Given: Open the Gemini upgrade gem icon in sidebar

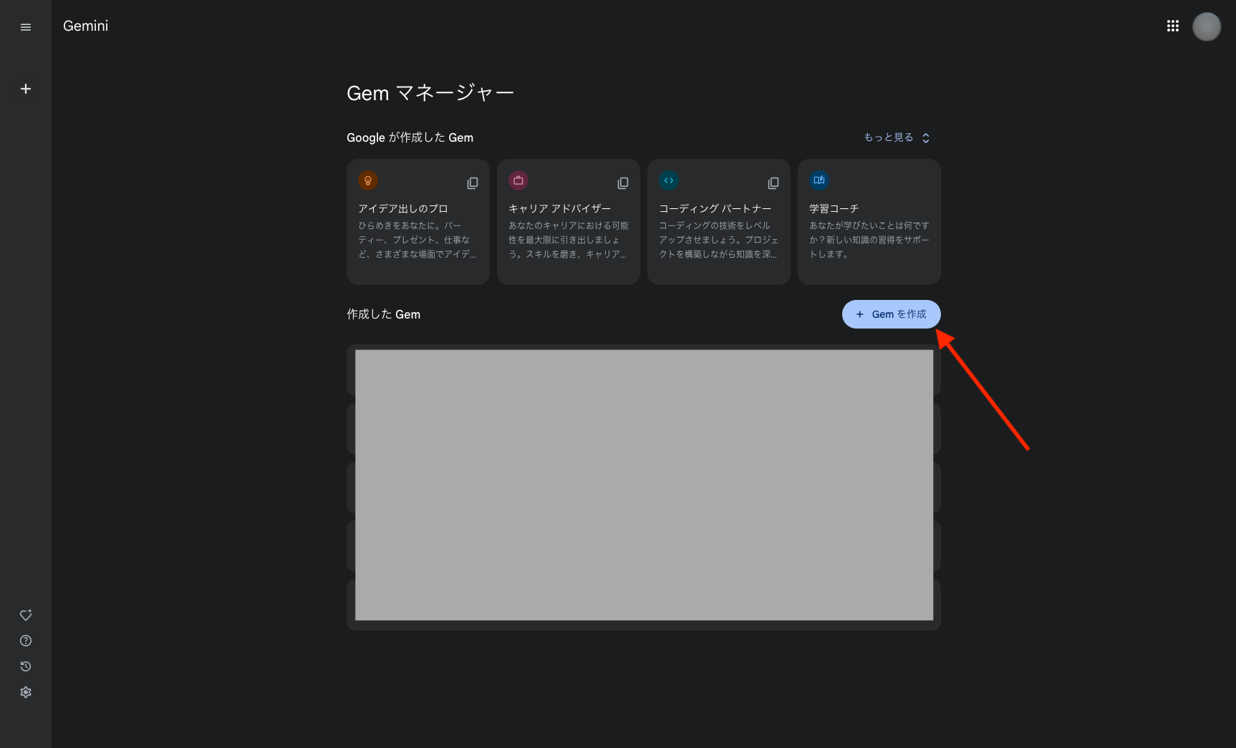Looking at the screenshot, I should (x=26, y=614).
